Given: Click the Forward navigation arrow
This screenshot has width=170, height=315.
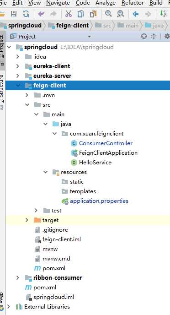Looking at the screenshot, I should 148,14.
